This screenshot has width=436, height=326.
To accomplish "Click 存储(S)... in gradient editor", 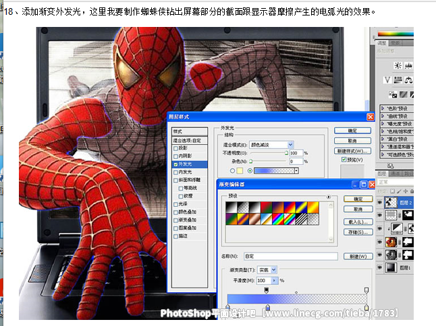I will pos(358,232).
